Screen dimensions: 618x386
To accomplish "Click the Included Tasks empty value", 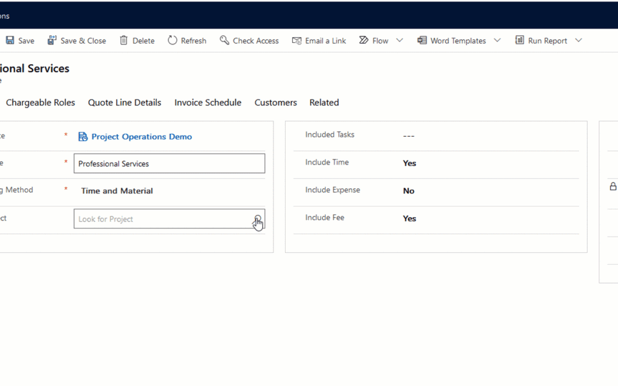I will pos(409,136).
